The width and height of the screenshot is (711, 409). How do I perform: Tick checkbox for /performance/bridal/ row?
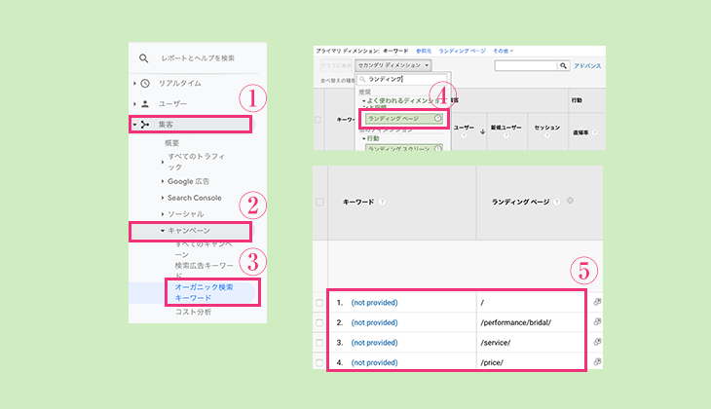319,323
